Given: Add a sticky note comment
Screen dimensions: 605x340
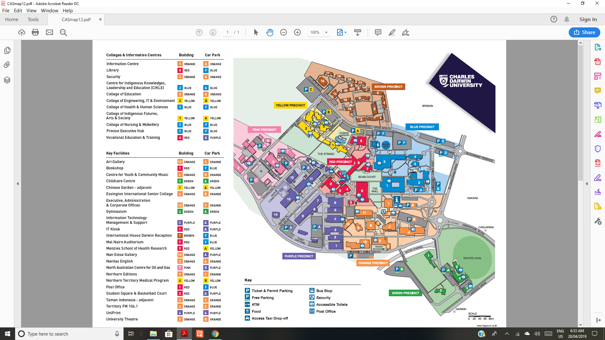Looking at the screenshot, I should 378,32.
